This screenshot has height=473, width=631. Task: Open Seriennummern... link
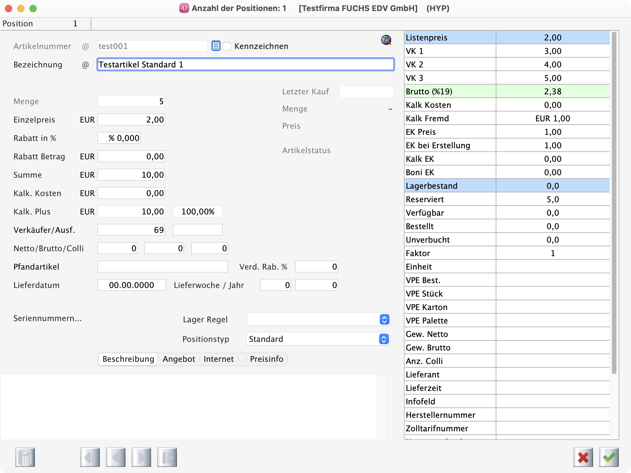click(48, 318)
